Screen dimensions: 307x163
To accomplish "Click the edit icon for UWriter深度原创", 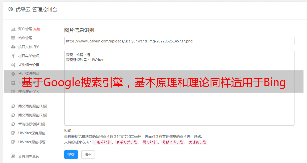I will tap(13, 133).
